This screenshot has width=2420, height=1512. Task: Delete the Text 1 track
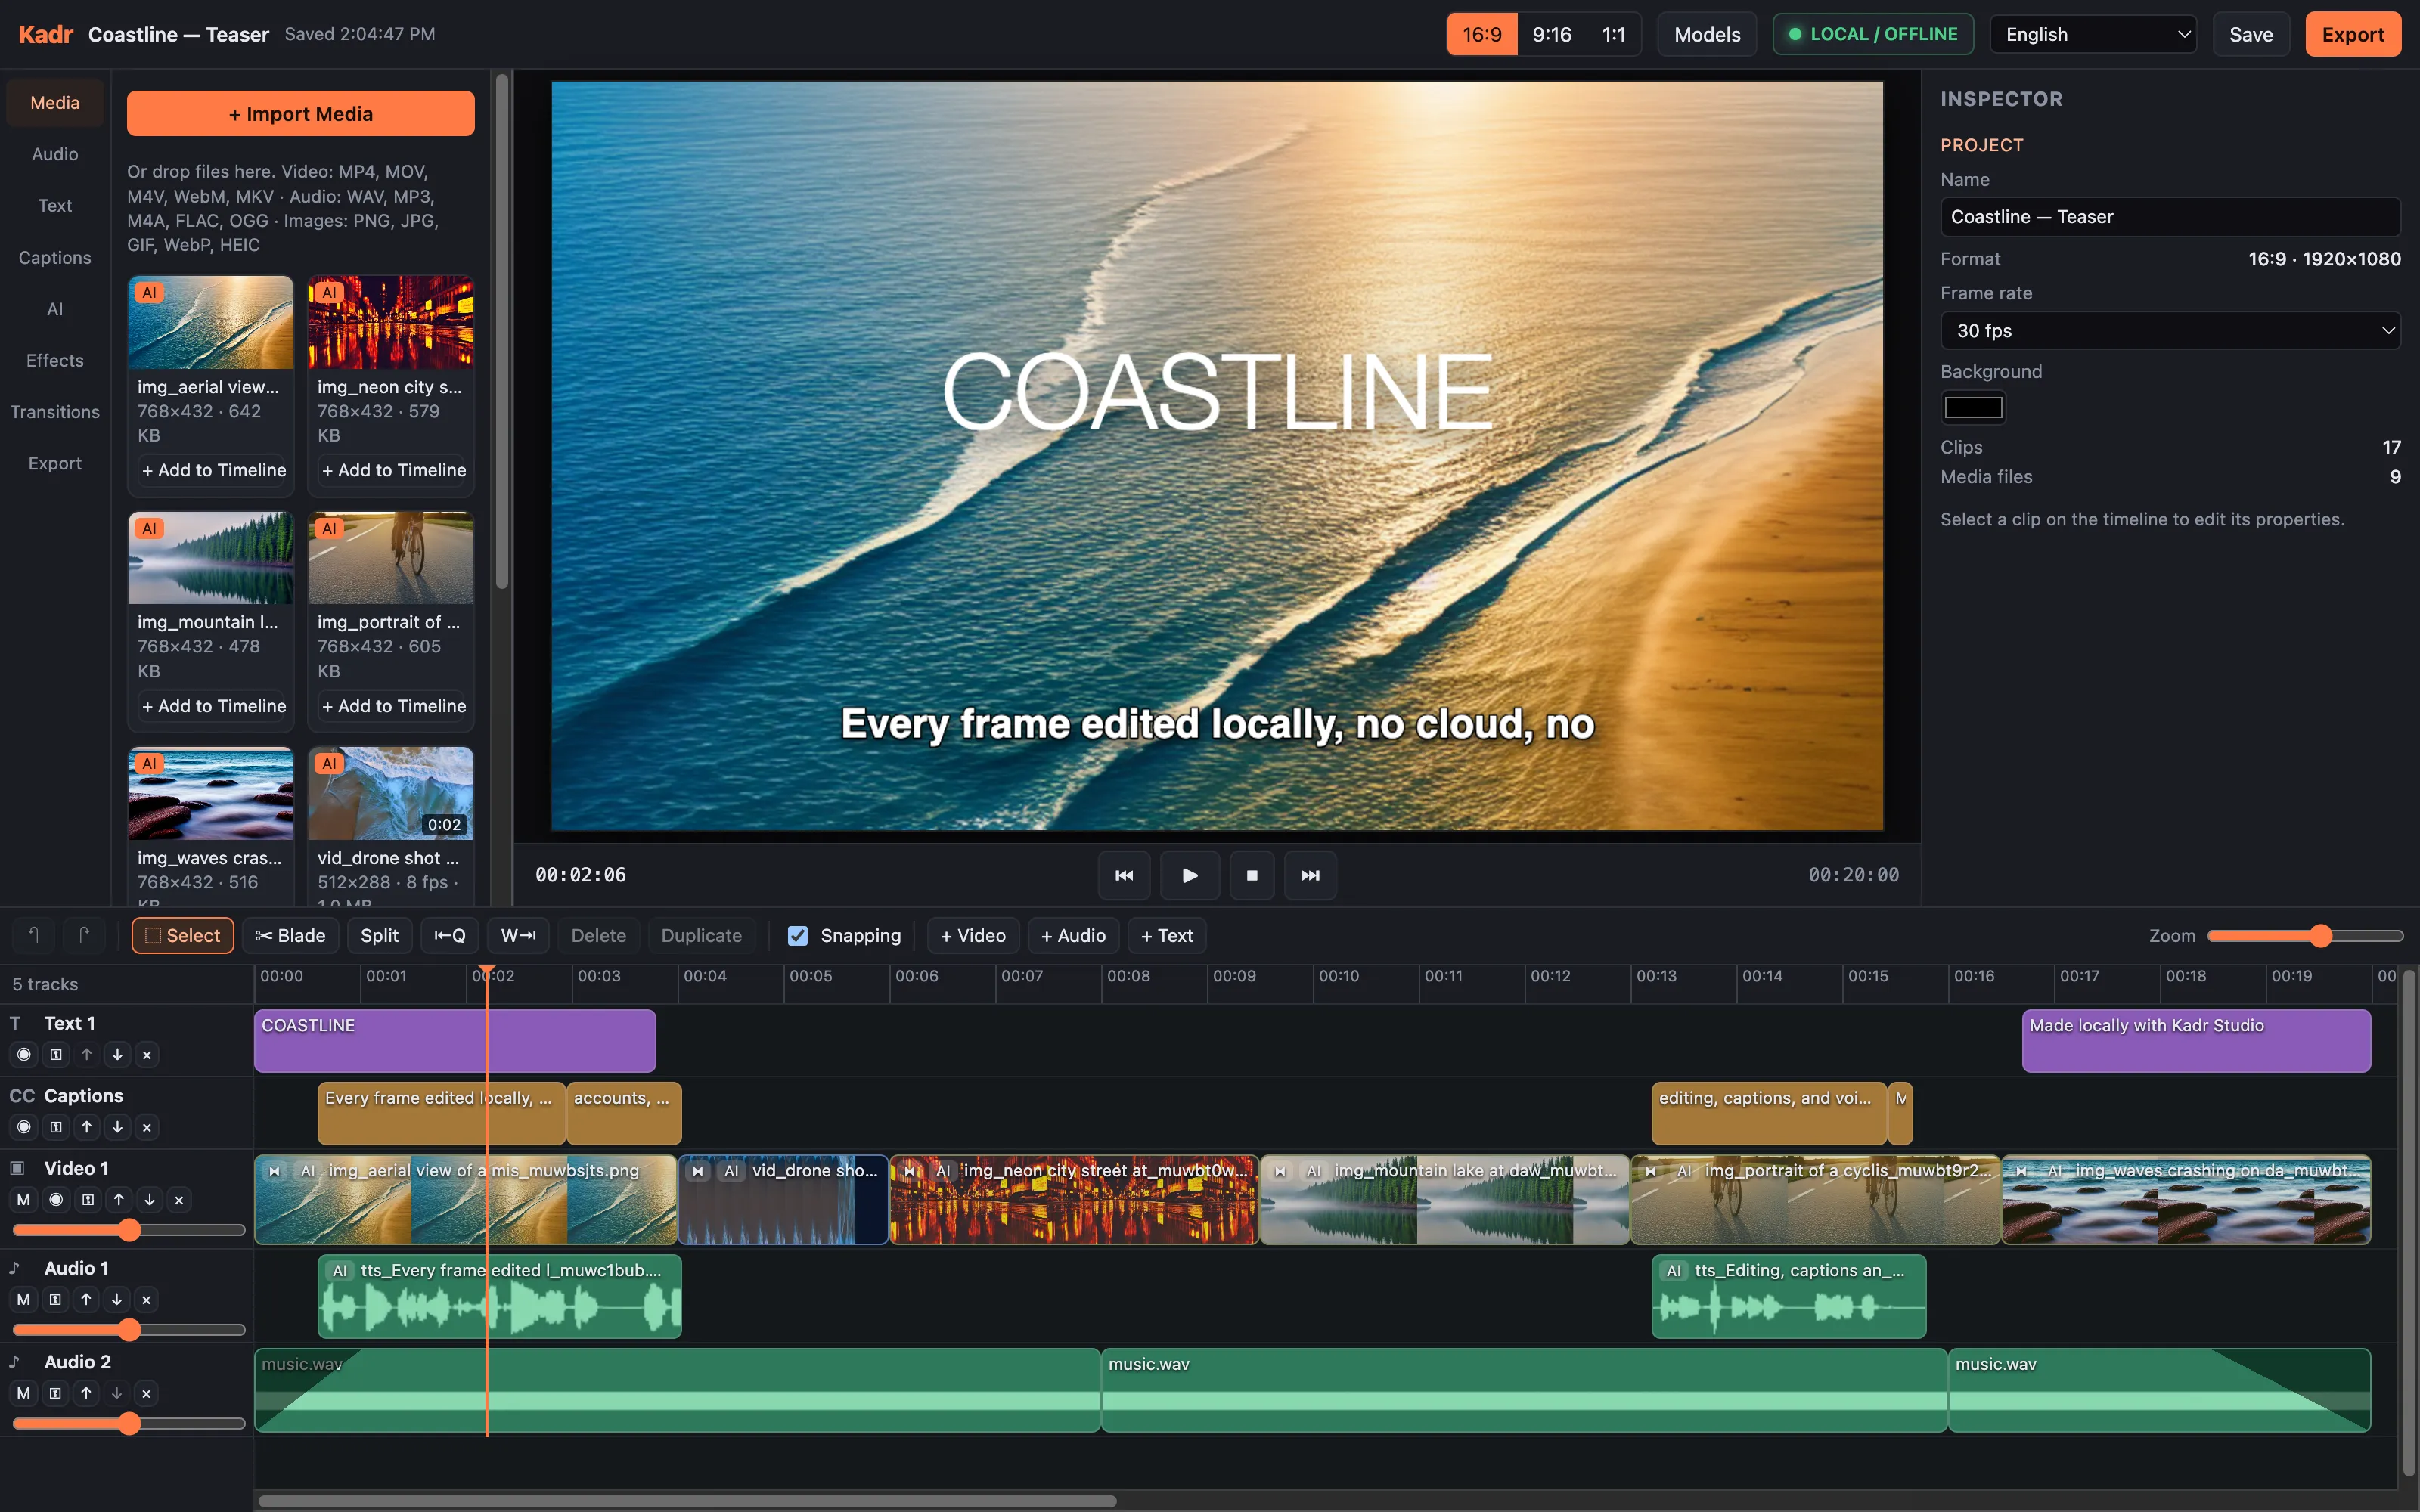(147, 1054)
